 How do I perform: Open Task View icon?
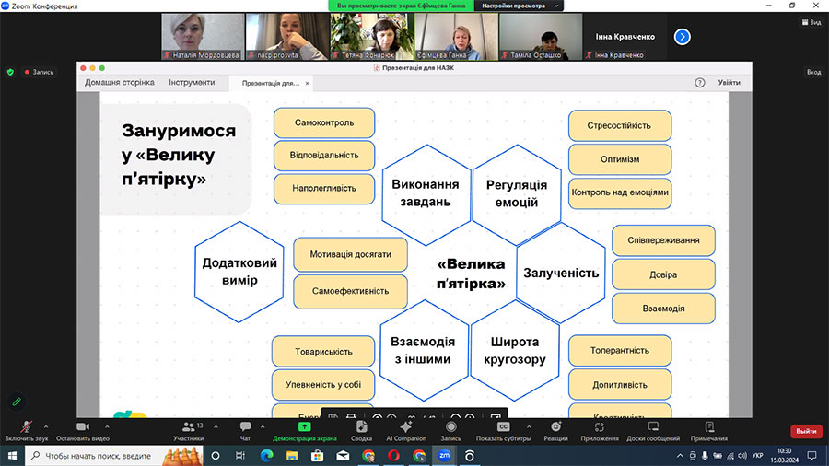coord(240,456)
